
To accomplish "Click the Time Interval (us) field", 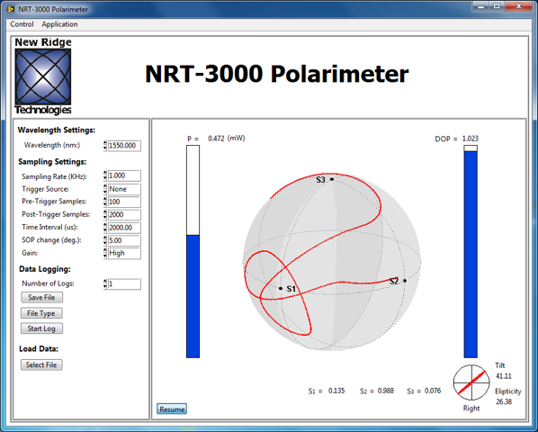I will pos(124,228).
